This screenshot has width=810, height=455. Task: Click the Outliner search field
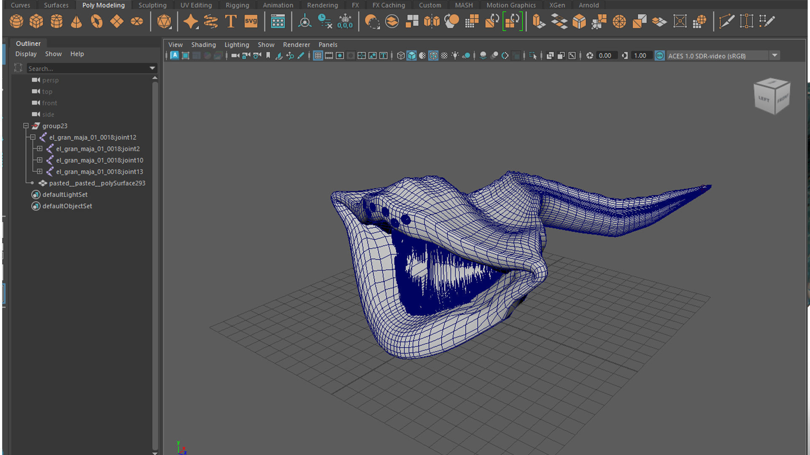point(88,68)
